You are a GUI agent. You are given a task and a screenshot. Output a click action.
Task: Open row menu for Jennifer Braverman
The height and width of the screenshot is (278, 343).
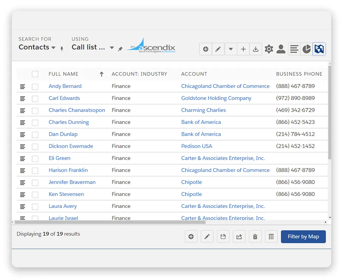23,183
